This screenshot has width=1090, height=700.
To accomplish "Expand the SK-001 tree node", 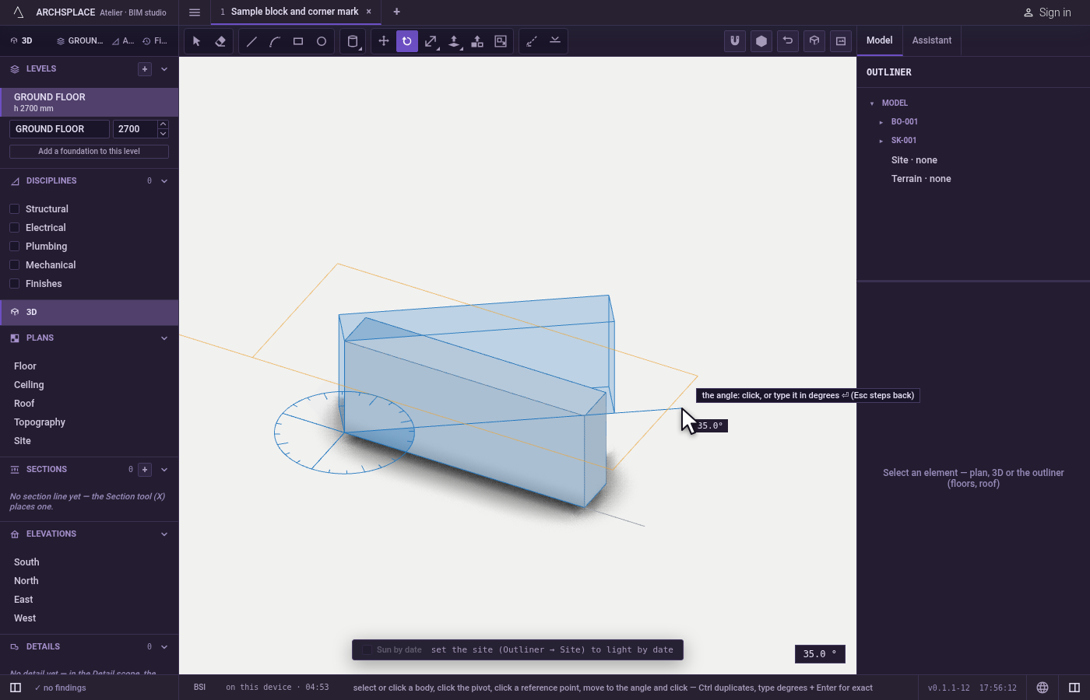I will pyautogui.click(x=881, y=141).
